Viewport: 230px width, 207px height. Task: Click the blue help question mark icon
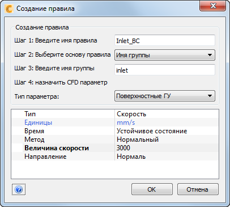coord(19,189)
